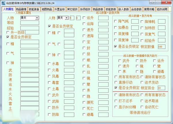Enable the 清除有利状态 checkbox
Screen dimensions: 173x124
116,95
